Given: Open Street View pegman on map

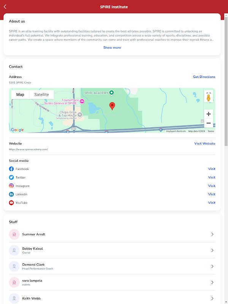Looking at the screenshot, I should pyautogui.click(x=208, y=98).
